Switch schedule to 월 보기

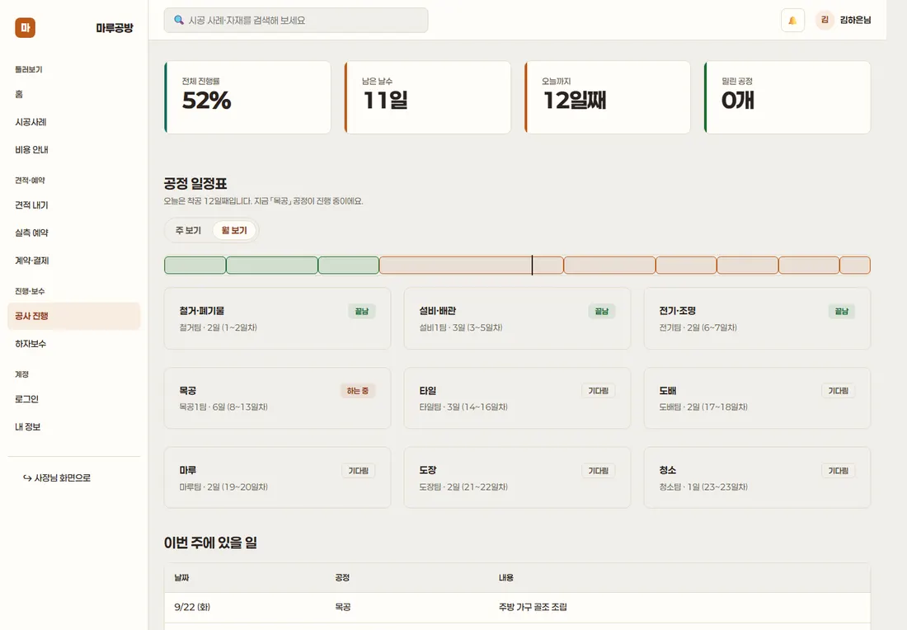tap(234, 230)
